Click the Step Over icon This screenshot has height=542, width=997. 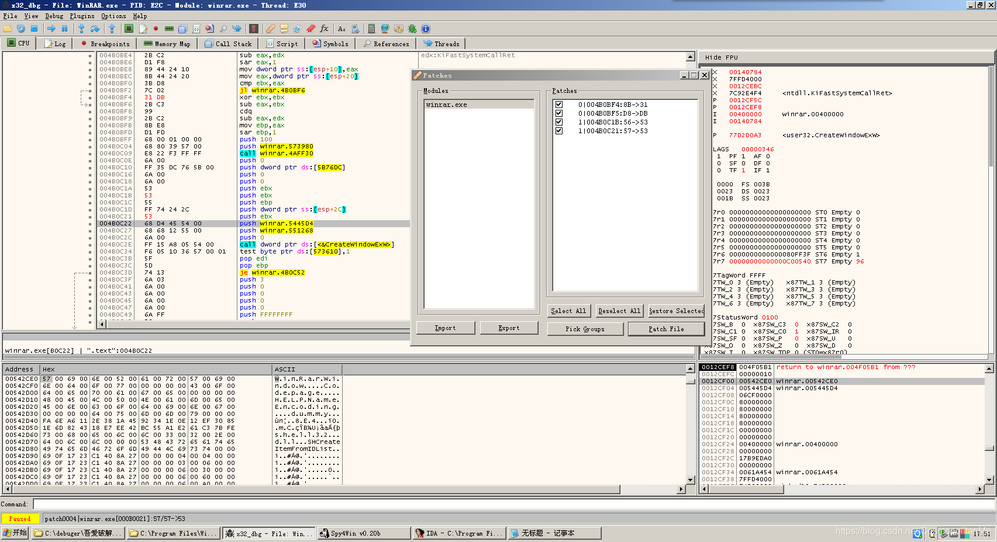pyautogui.click(x=95, y=29)
